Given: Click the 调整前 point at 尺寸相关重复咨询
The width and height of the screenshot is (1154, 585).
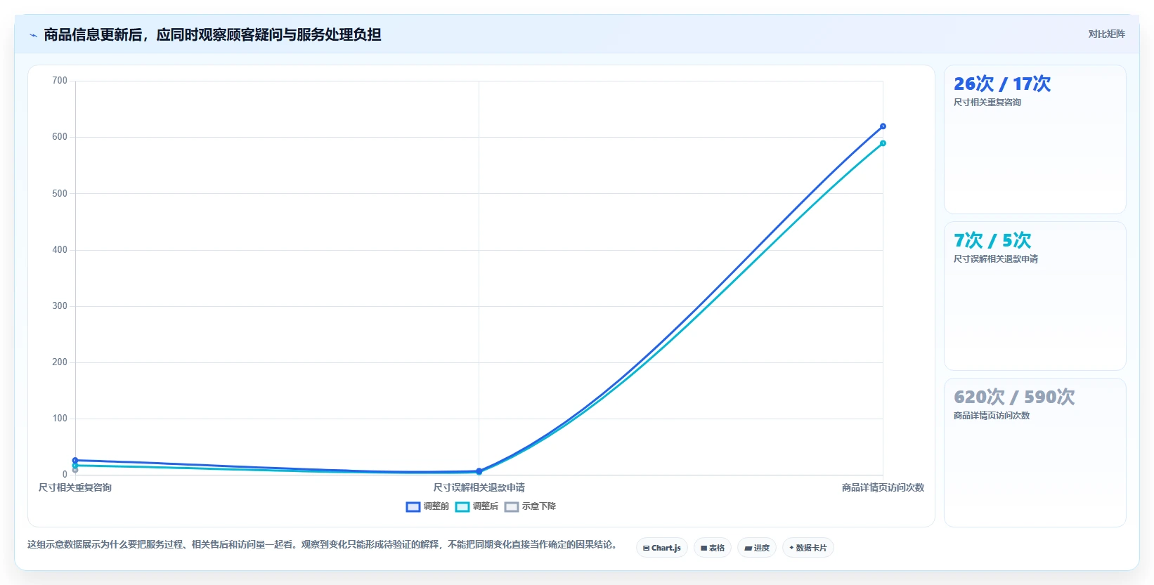Looking at the screenshot, I should tap(75, 461).
